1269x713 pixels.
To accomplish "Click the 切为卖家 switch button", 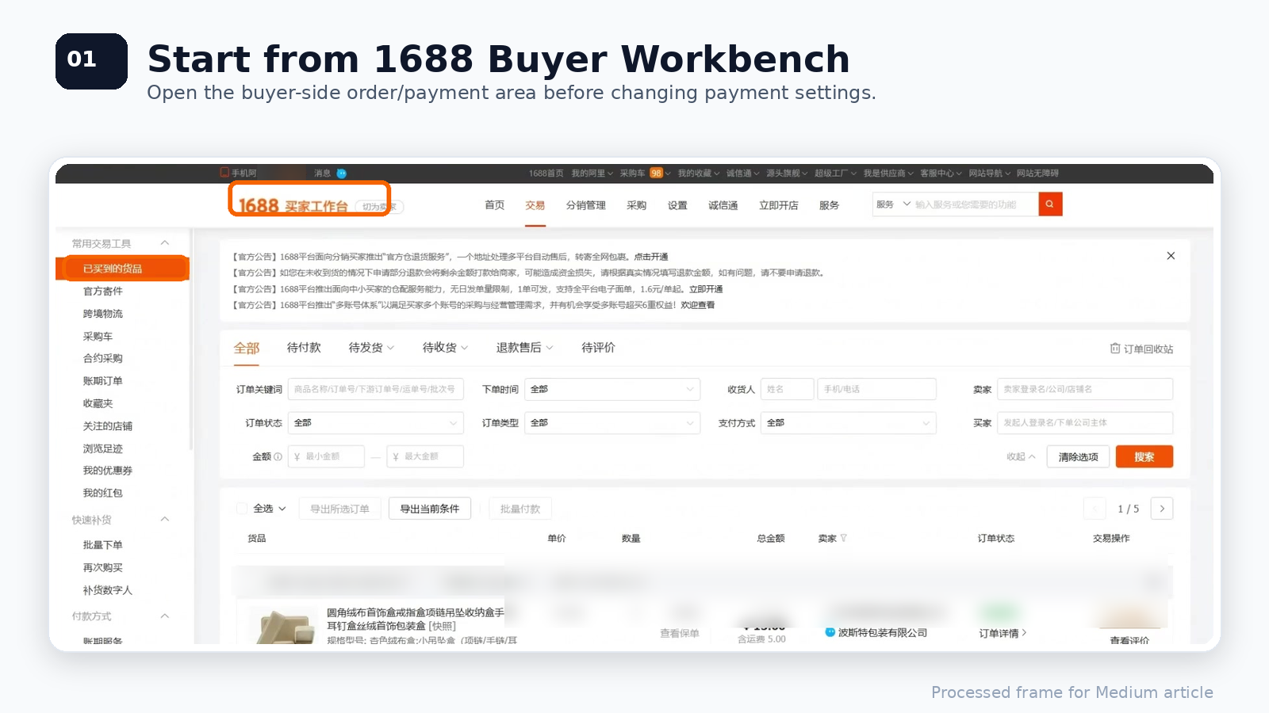I will [379, 207].
